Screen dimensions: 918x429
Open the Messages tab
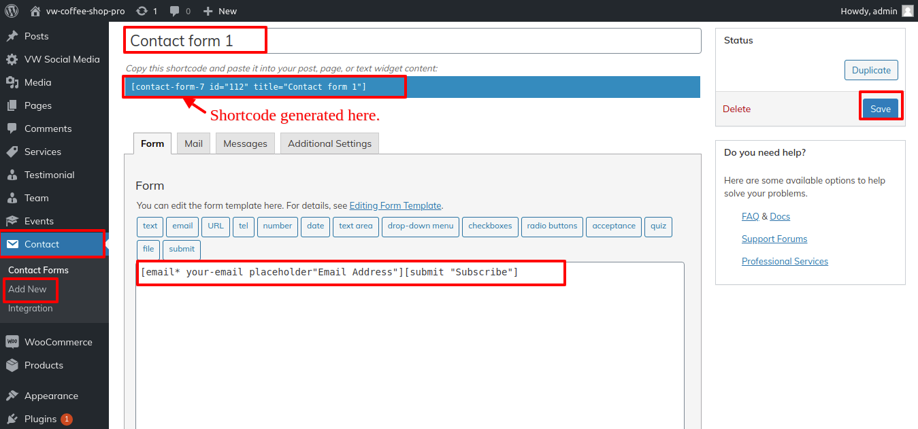245,143
